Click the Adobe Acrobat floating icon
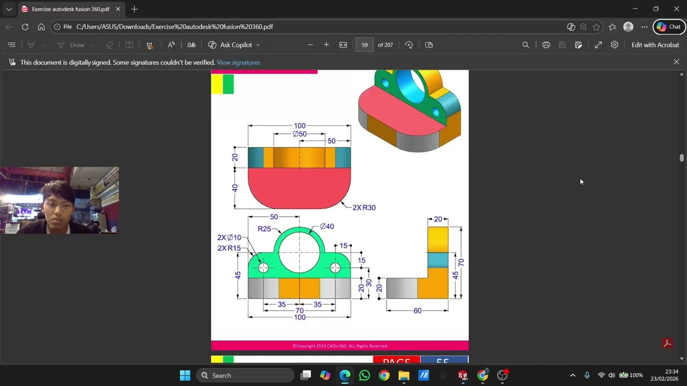Screen dimensions: 687x386 tap(667, 344)
